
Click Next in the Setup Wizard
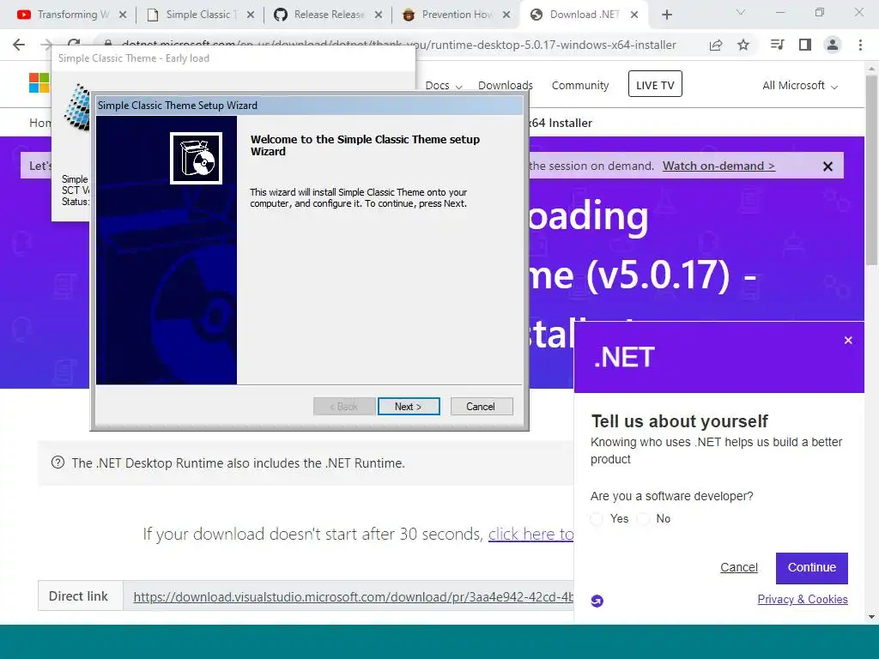[408, 406]
